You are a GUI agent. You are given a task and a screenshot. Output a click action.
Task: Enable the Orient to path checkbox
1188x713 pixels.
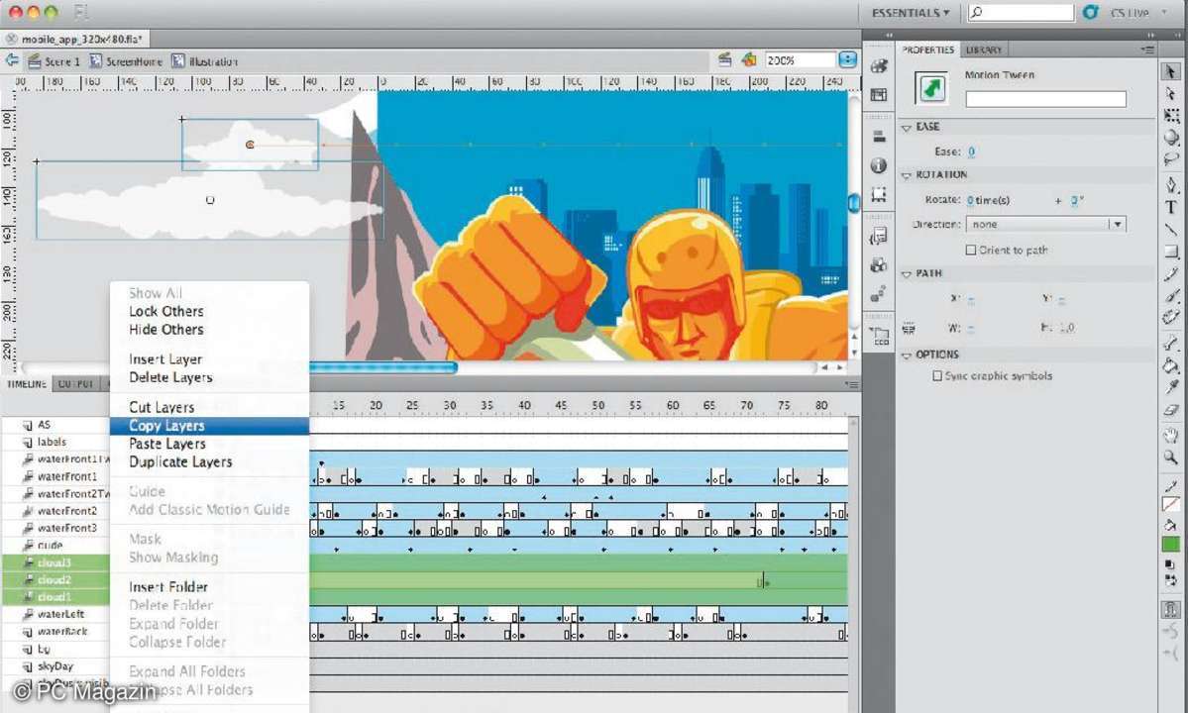pyautogui.click(x=971, y=250)
